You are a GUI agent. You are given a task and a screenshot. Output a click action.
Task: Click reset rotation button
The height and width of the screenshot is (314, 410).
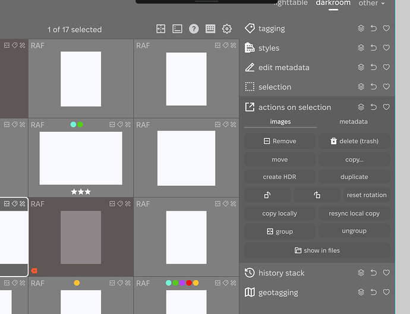pos(367,195)
